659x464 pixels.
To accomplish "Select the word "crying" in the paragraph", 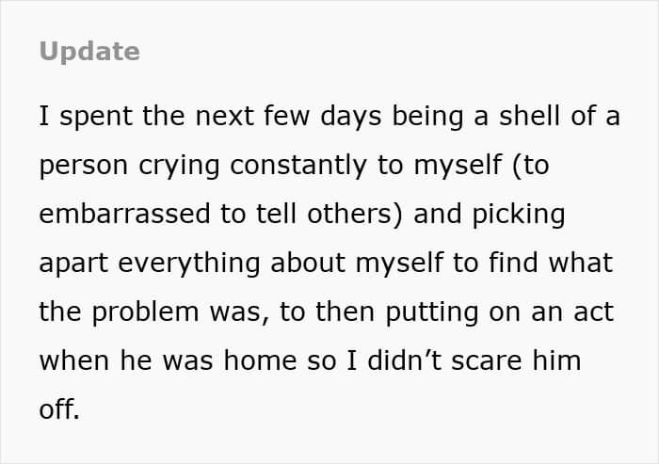I will pyautogui.click(x=179, y=166).
